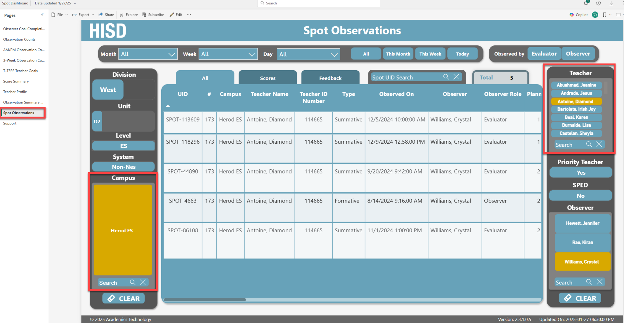Viewport: 624px width, 323px height.
Task: Open Observation Counts page
Action: tap(19, 39)
